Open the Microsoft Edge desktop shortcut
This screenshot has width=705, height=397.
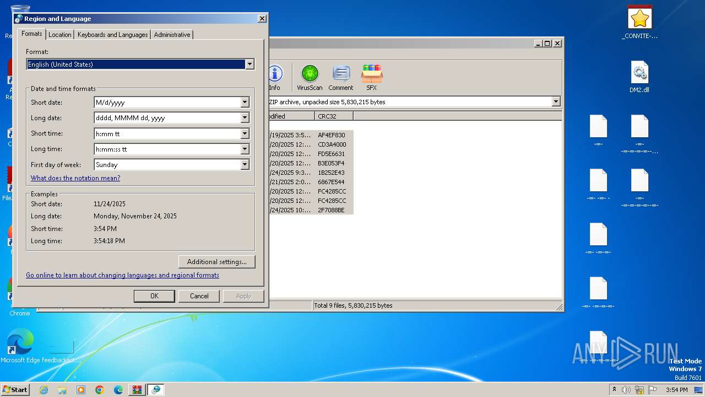click(x=20, y=346)
